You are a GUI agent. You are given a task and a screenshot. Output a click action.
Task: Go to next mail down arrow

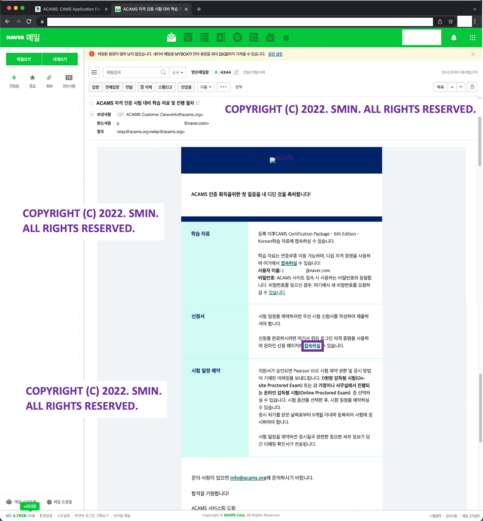point(461,87)
